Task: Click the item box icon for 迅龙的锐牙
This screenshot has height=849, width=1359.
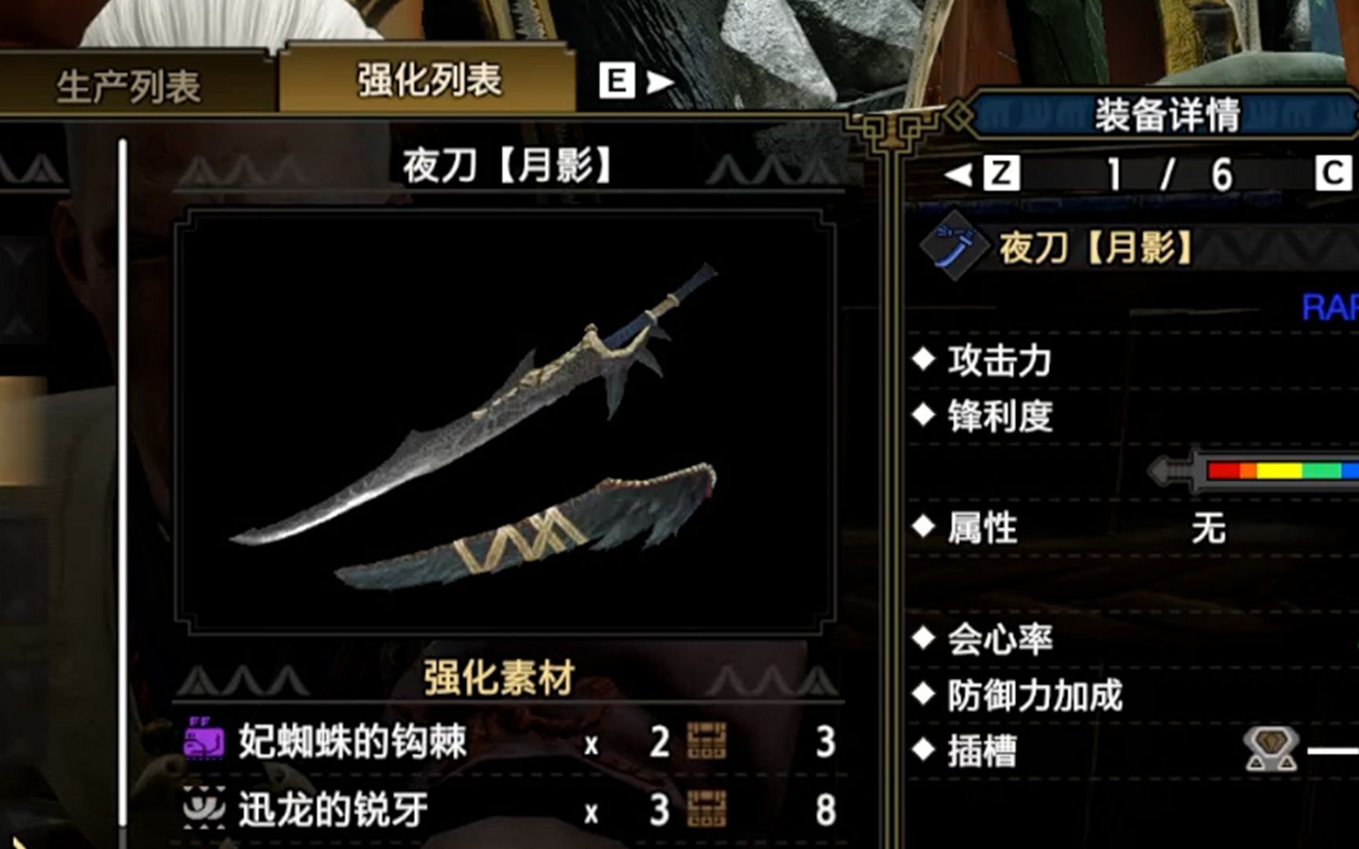Action: (706, 809)
